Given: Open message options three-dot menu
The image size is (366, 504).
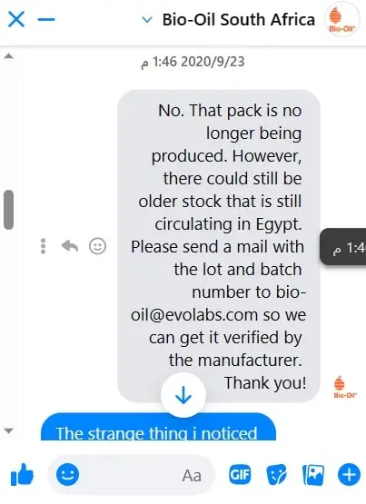Looking at the screenshot, I should 43,246.
